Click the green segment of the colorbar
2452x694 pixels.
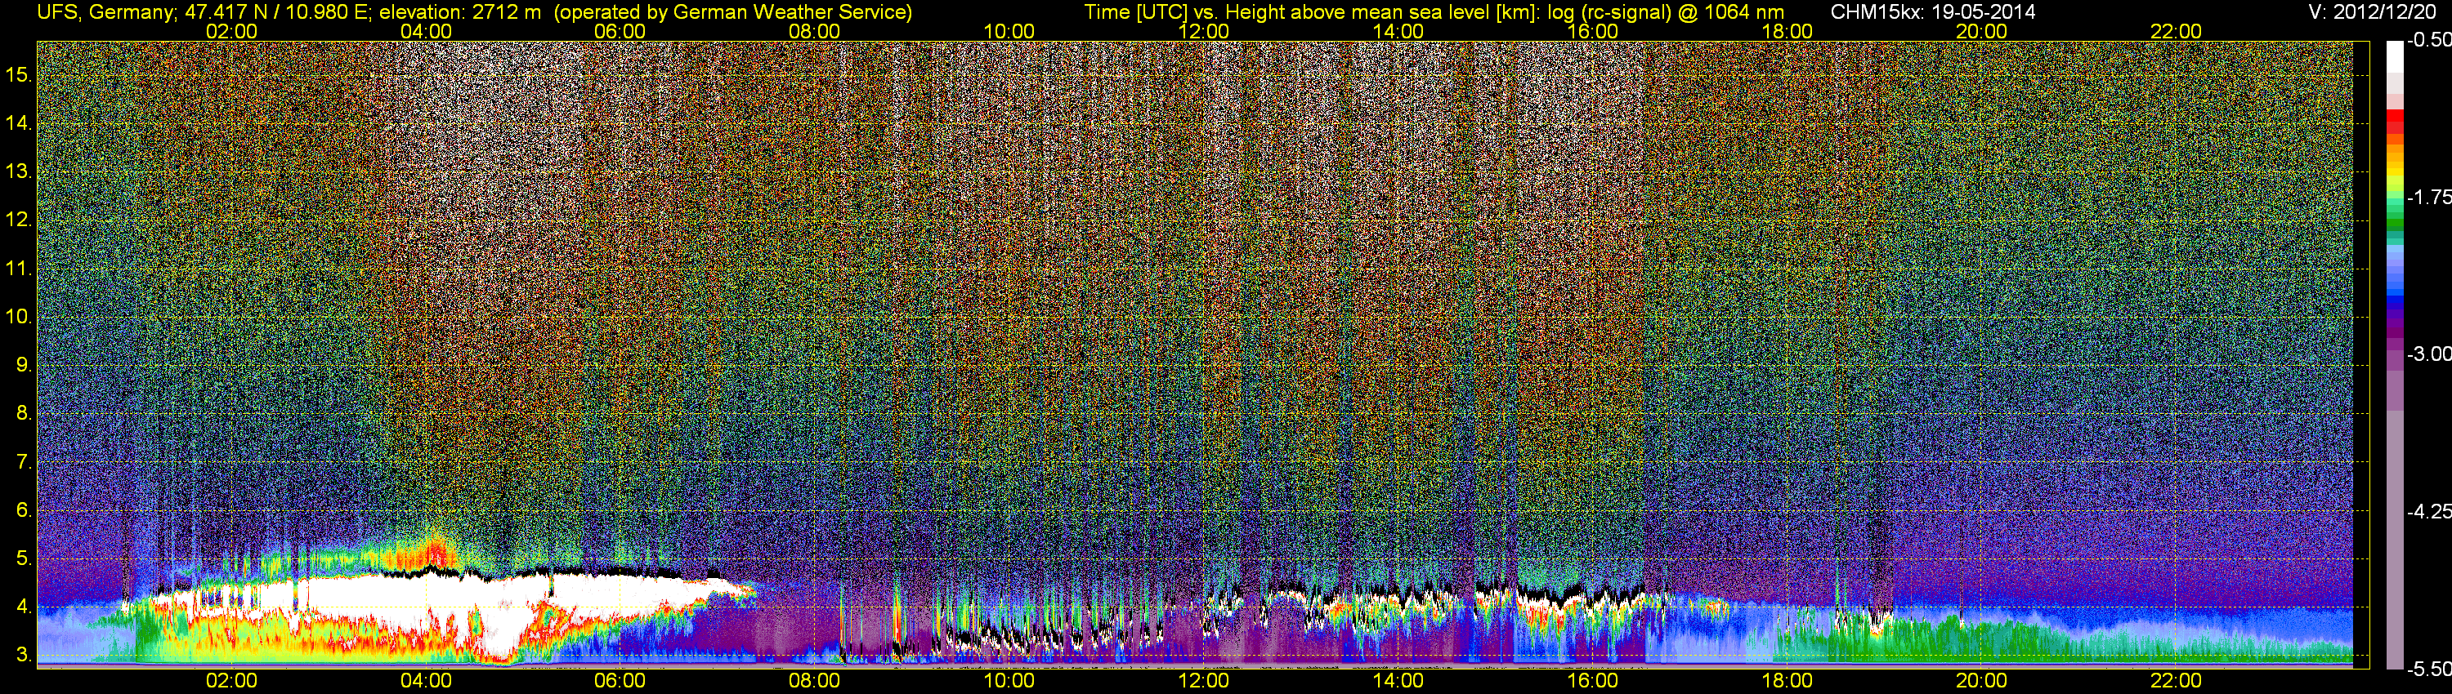(2395, 225)
